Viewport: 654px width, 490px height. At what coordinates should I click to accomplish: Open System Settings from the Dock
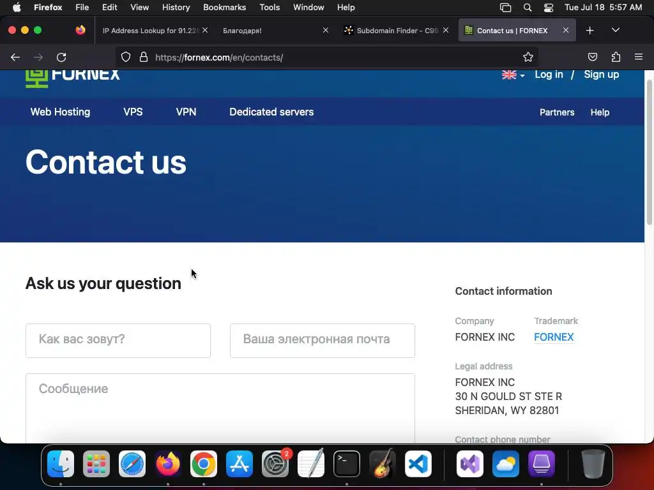click(x=275, y=464)
